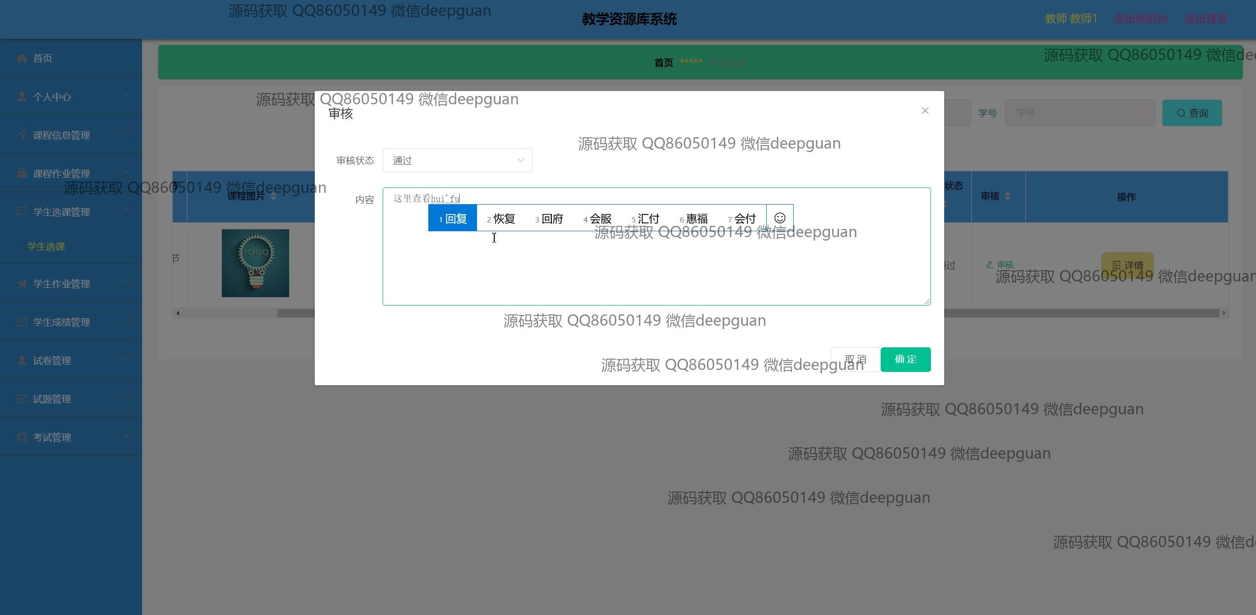Image resolution: width=1256 pixels, height=615 pixels.
Task: Click the 退出登录 logout link
Action: tap(1206, 18)
